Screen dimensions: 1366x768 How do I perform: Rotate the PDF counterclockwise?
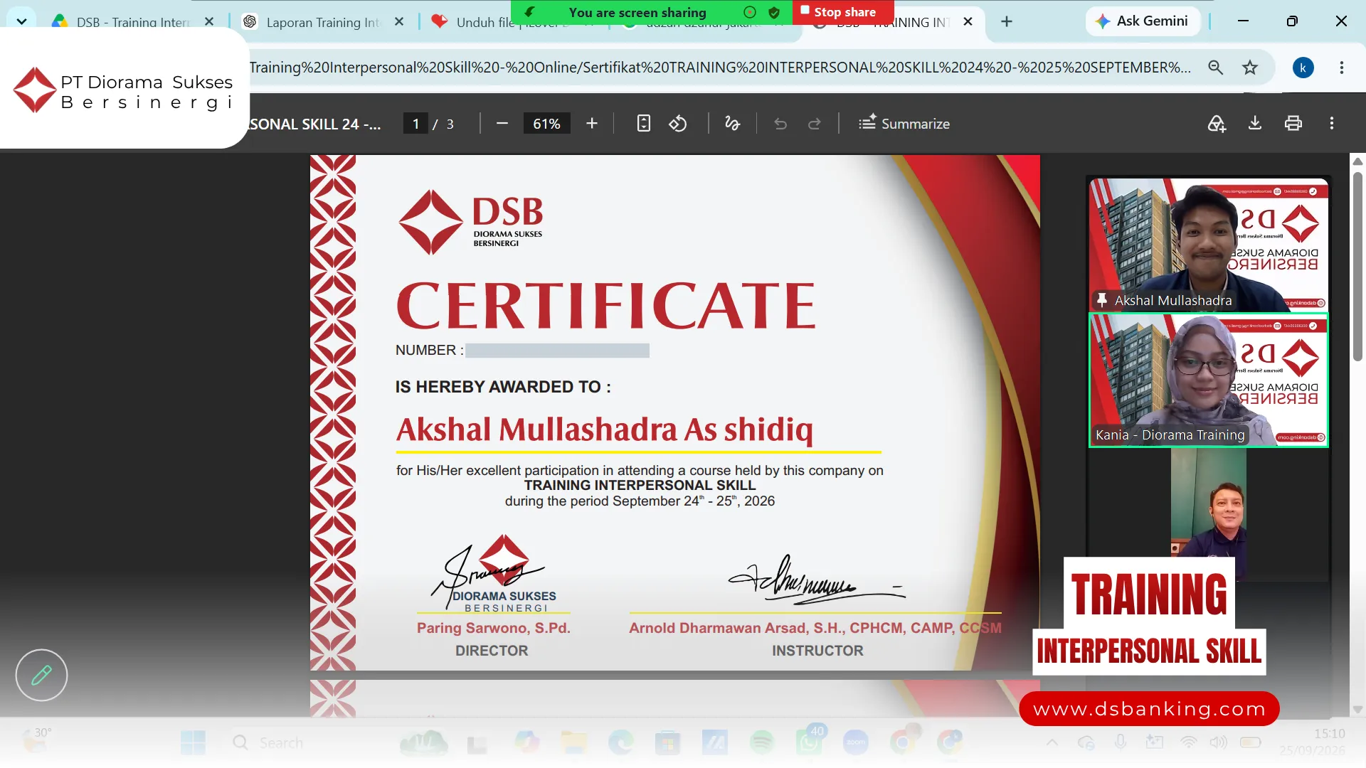[678, 124]
